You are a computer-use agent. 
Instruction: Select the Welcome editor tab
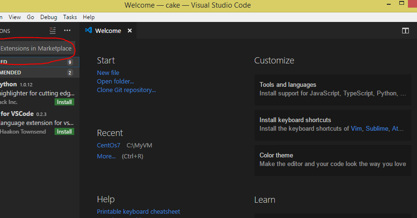coord(108,31)
